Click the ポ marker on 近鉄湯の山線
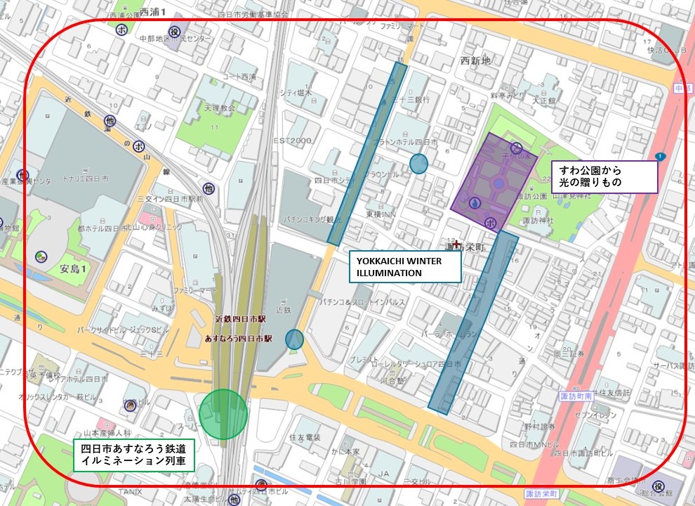This screenshot has width=695, height=506. coord(139,147)
